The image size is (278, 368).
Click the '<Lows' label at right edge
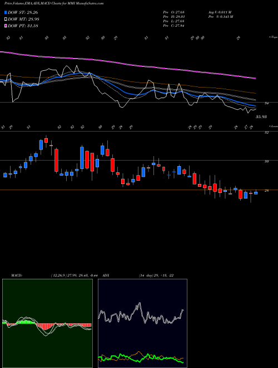click(273, 126)
